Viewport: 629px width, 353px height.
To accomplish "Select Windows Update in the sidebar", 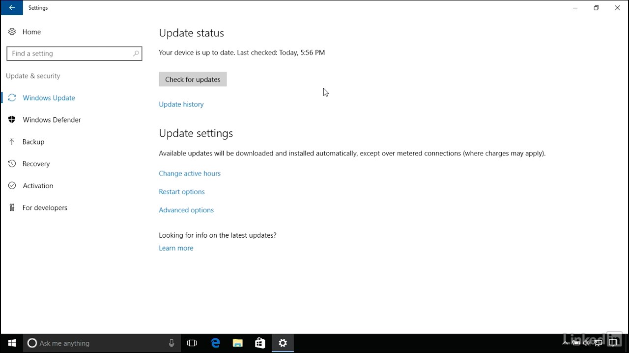I will (49, 98).
